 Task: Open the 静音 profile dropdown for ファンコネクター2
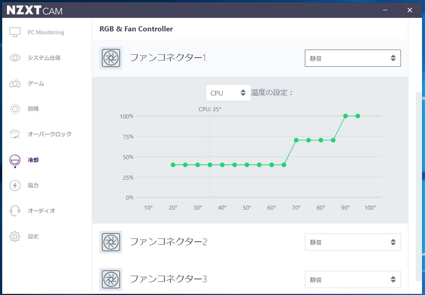pyautogui.click(x=353, y=242)
